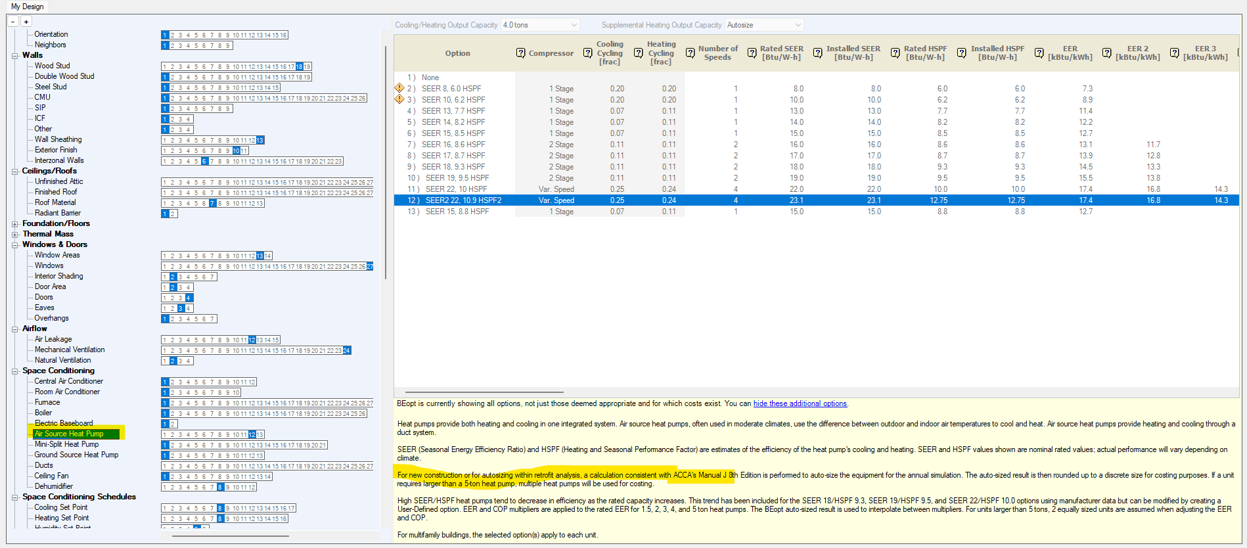Click warning diamond on SEER 8, 6.0 HSPF row
This screenshot has height=548, width=1247.
pos(399,88)
